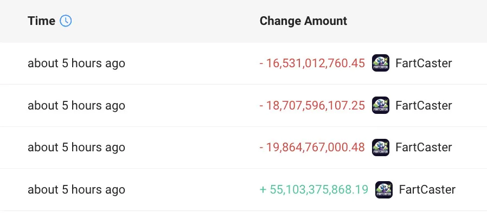The width and height of the screenshot is (487, 218).
Task: Click the timestamp in the -18,707,596,107.25 row
Action: pyautogui.click(x=76, y=105)
